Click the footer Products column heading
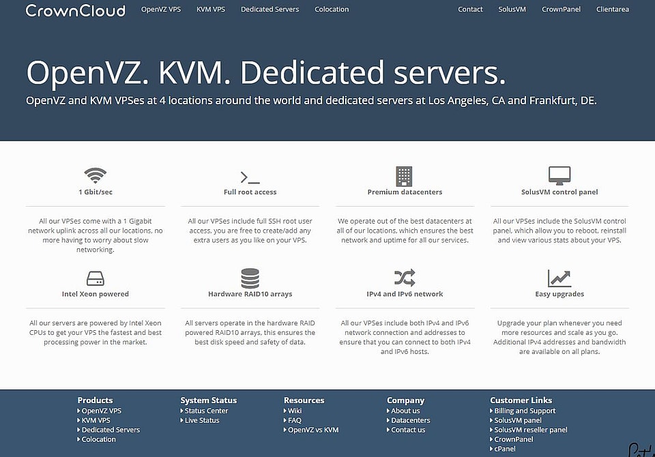This screenshot has width=655, height=457. [x=95, y=400]
